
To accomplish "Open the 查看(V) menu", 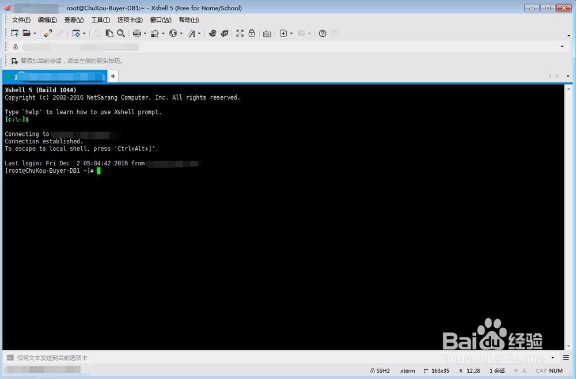I will [74, 20].
